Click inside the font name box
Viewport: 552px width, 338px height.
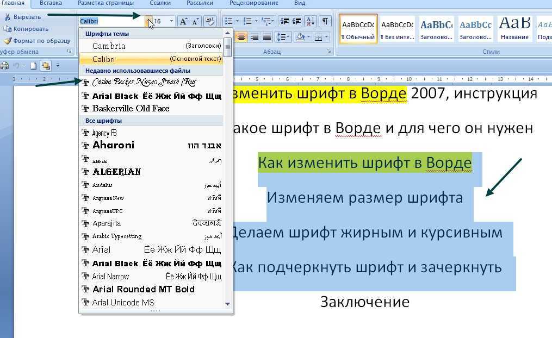point(112,21)
